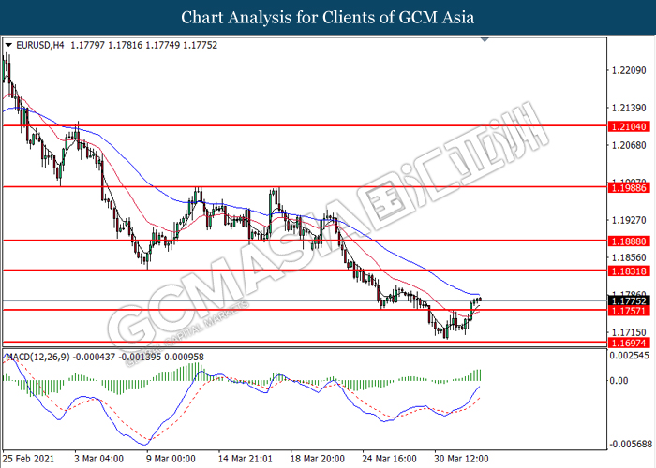
Task: Click the 1.21040 resistance level label
Action: (x=626, y=124)
